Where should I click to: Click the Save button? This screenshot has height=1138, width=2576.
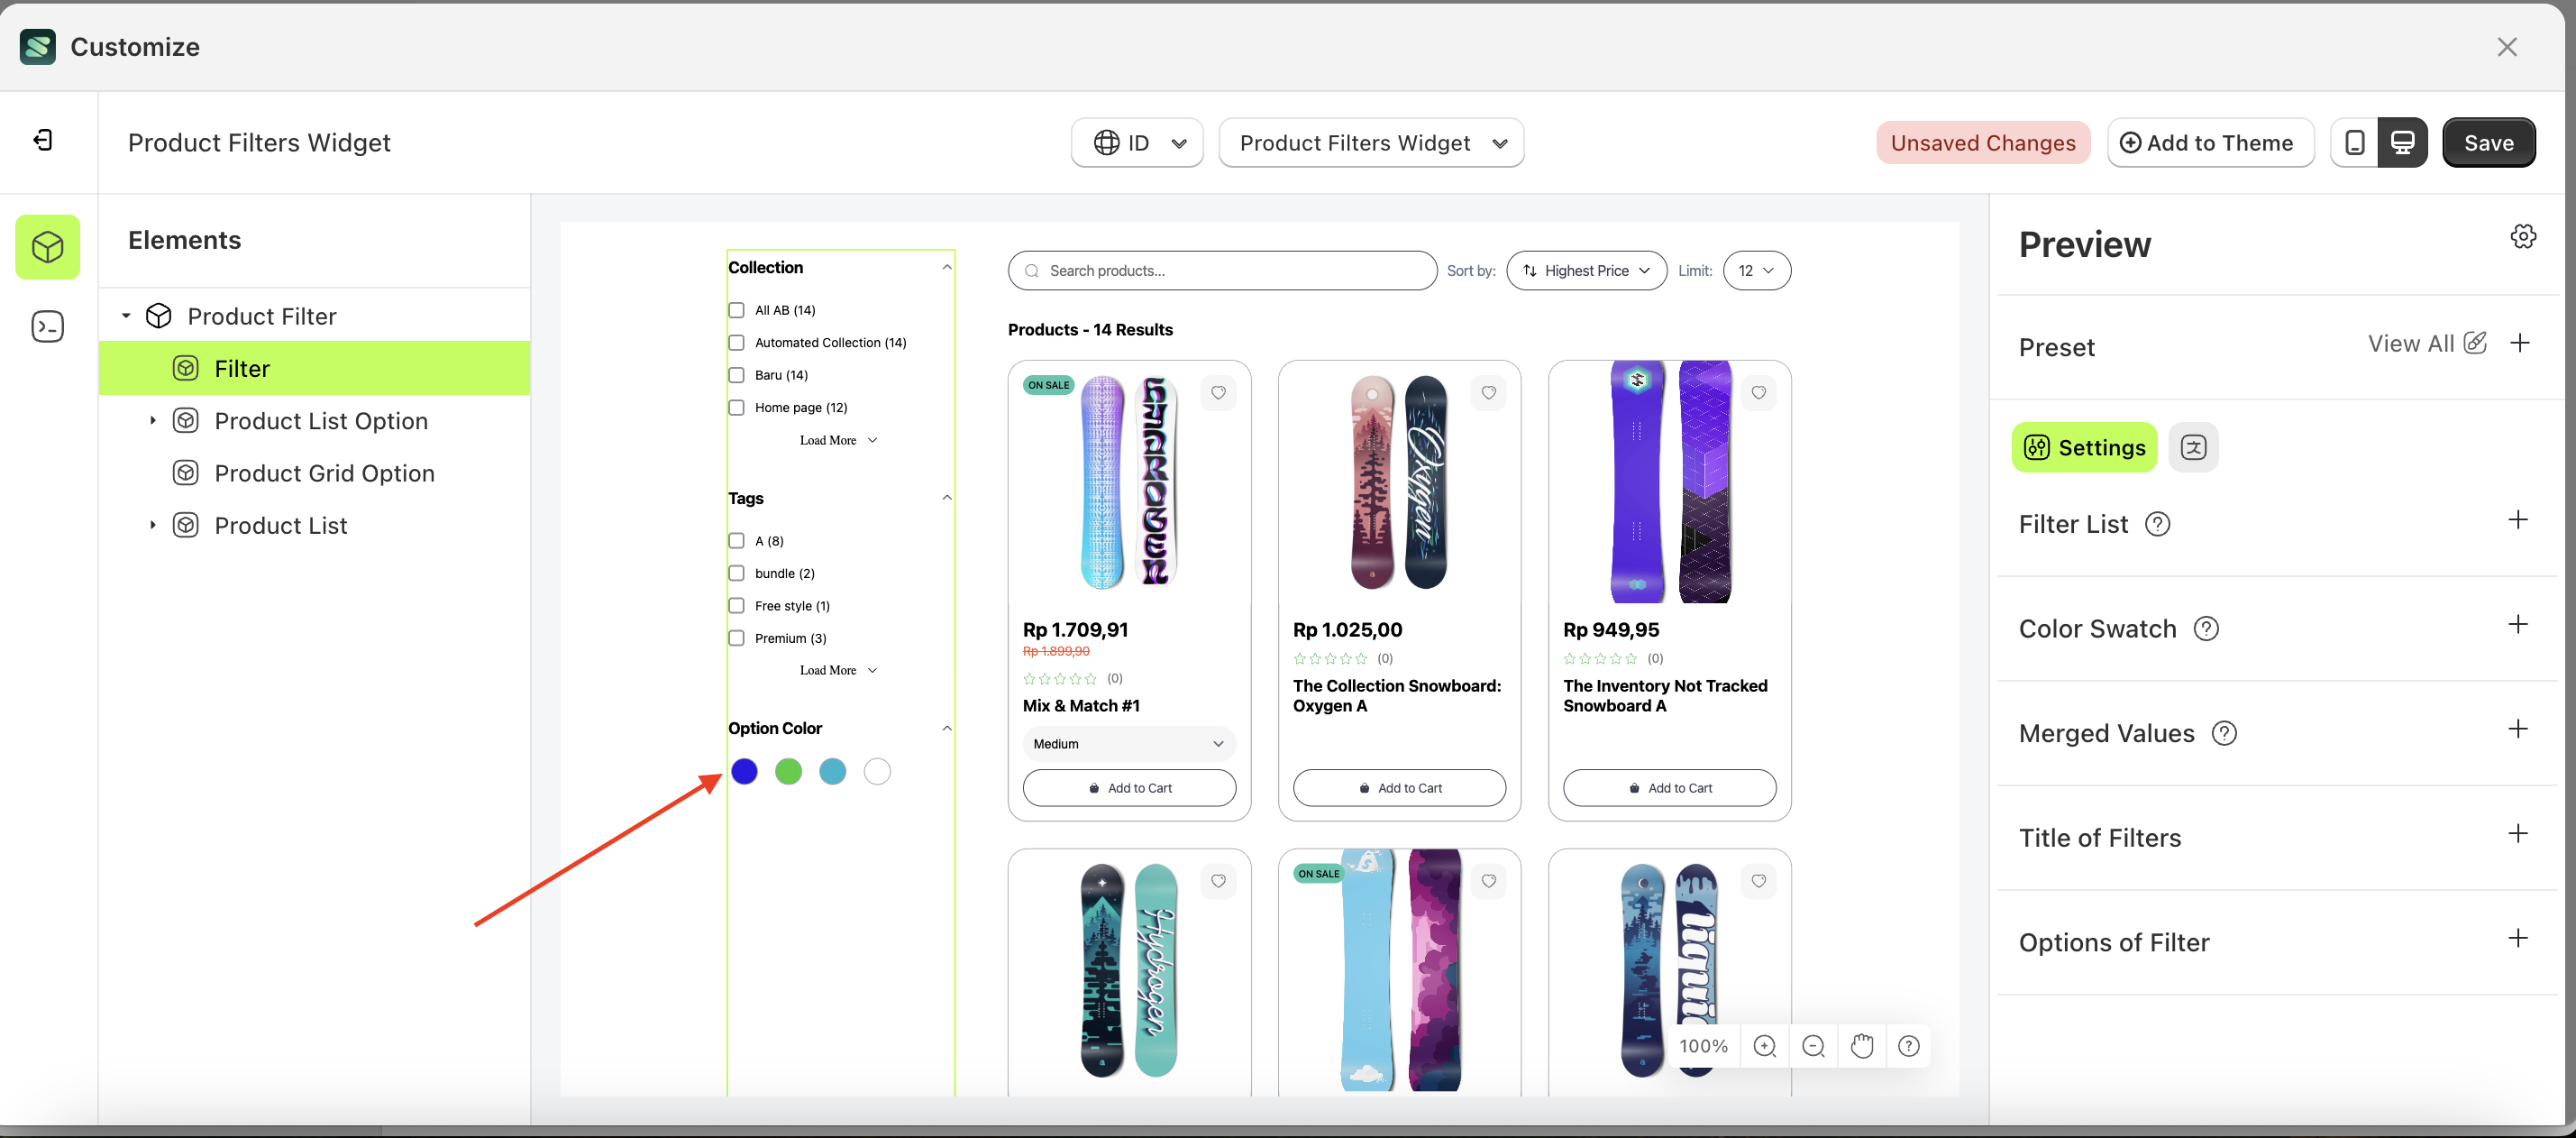(2487, 143)
